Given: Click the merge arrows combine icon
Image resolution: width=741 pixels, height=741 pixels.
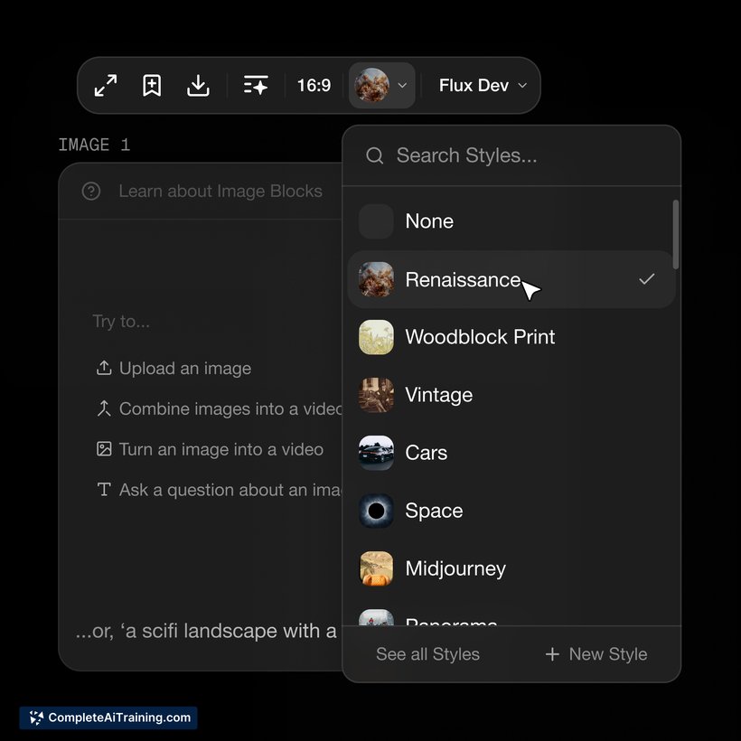Looking at the screenshot, I should (104, 408).
